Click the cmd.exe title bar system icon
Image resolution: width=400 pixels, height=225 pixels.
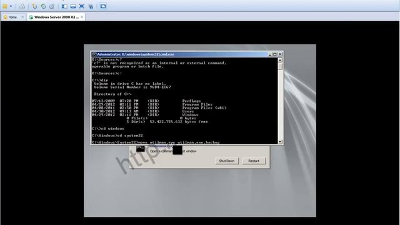point(94,54)
